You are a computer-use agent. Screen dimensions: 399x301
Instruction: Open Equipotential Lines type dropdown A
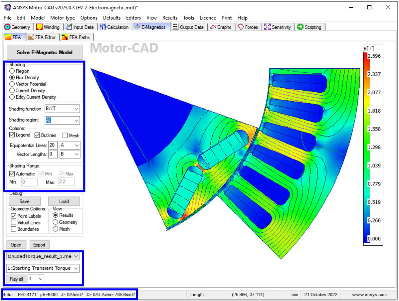(70, 145)
